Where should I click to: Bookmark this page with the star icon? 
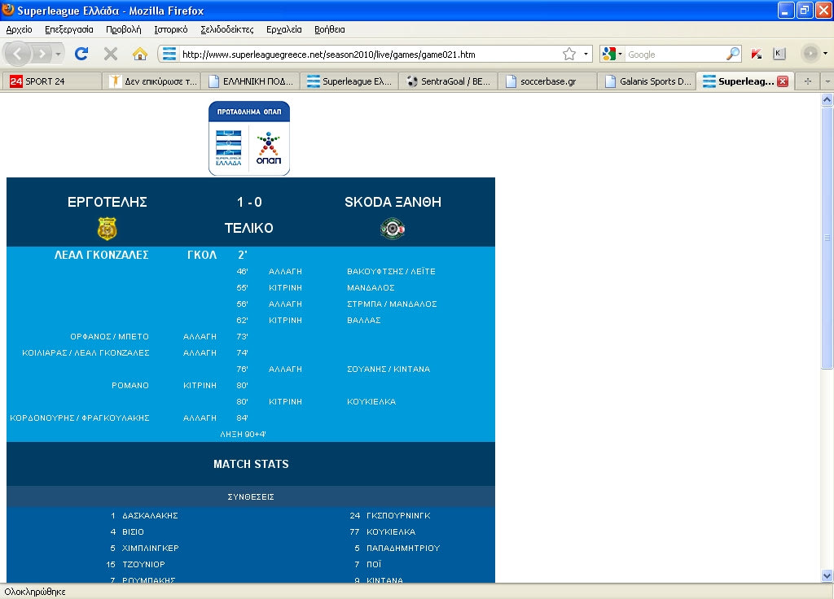pos(568,55)
